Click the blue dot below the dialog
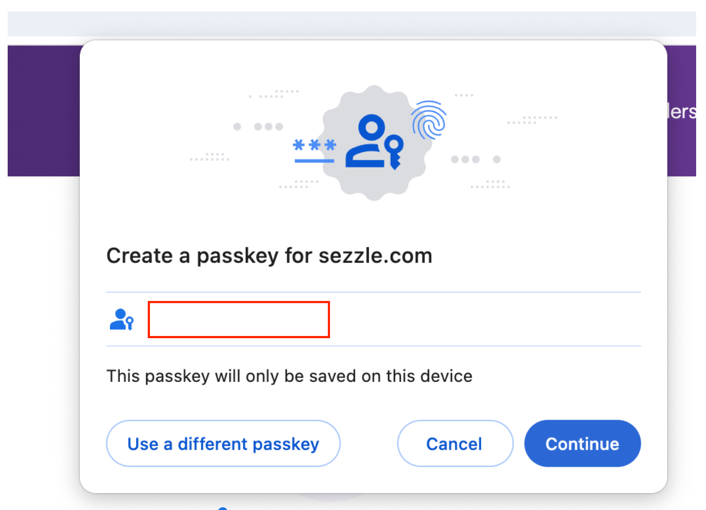Image resolution: width=706 pixels, height=510 pixels. pos(223,508)
